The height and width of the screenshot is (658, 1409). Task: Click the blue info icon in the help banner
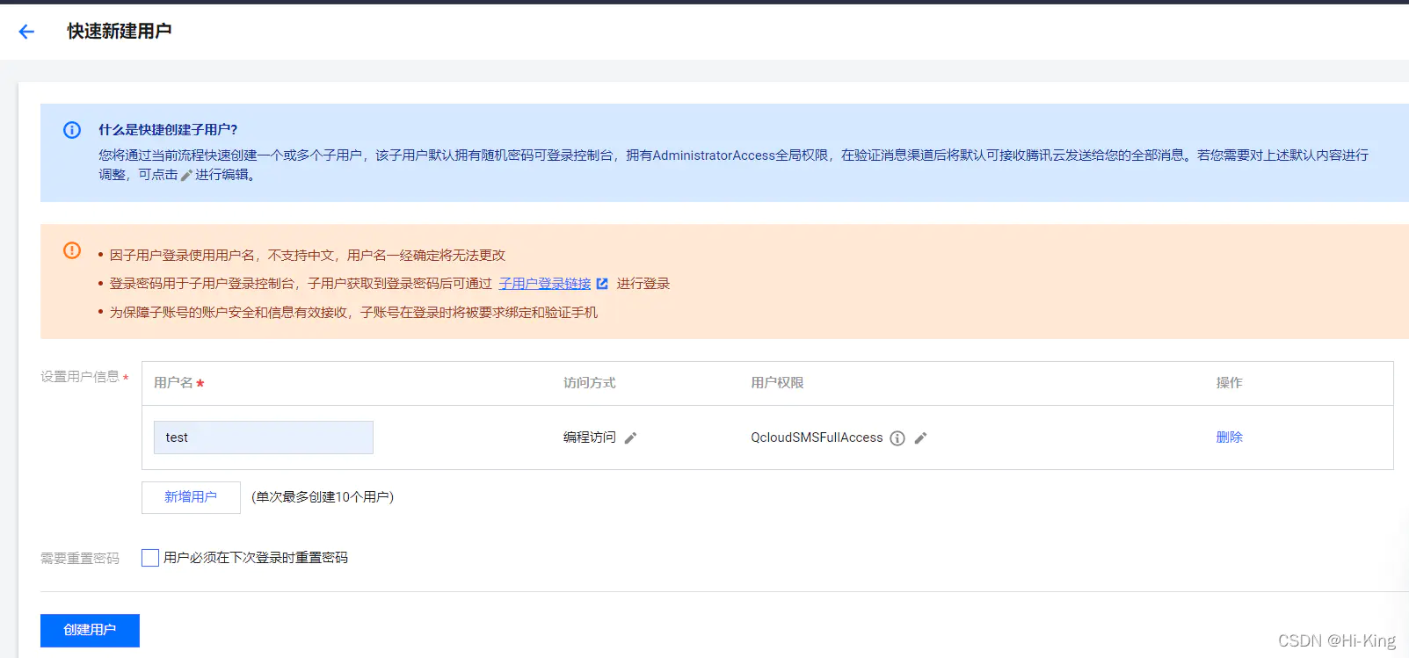72,130
